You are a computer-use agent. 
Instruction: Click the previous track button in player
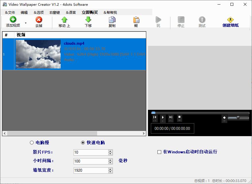tap(155, 117)
